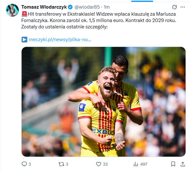Image resolution: width=190 pixels, height=171 pixels.
Task: Select the active timeline tab indicator
Action: 142,1
